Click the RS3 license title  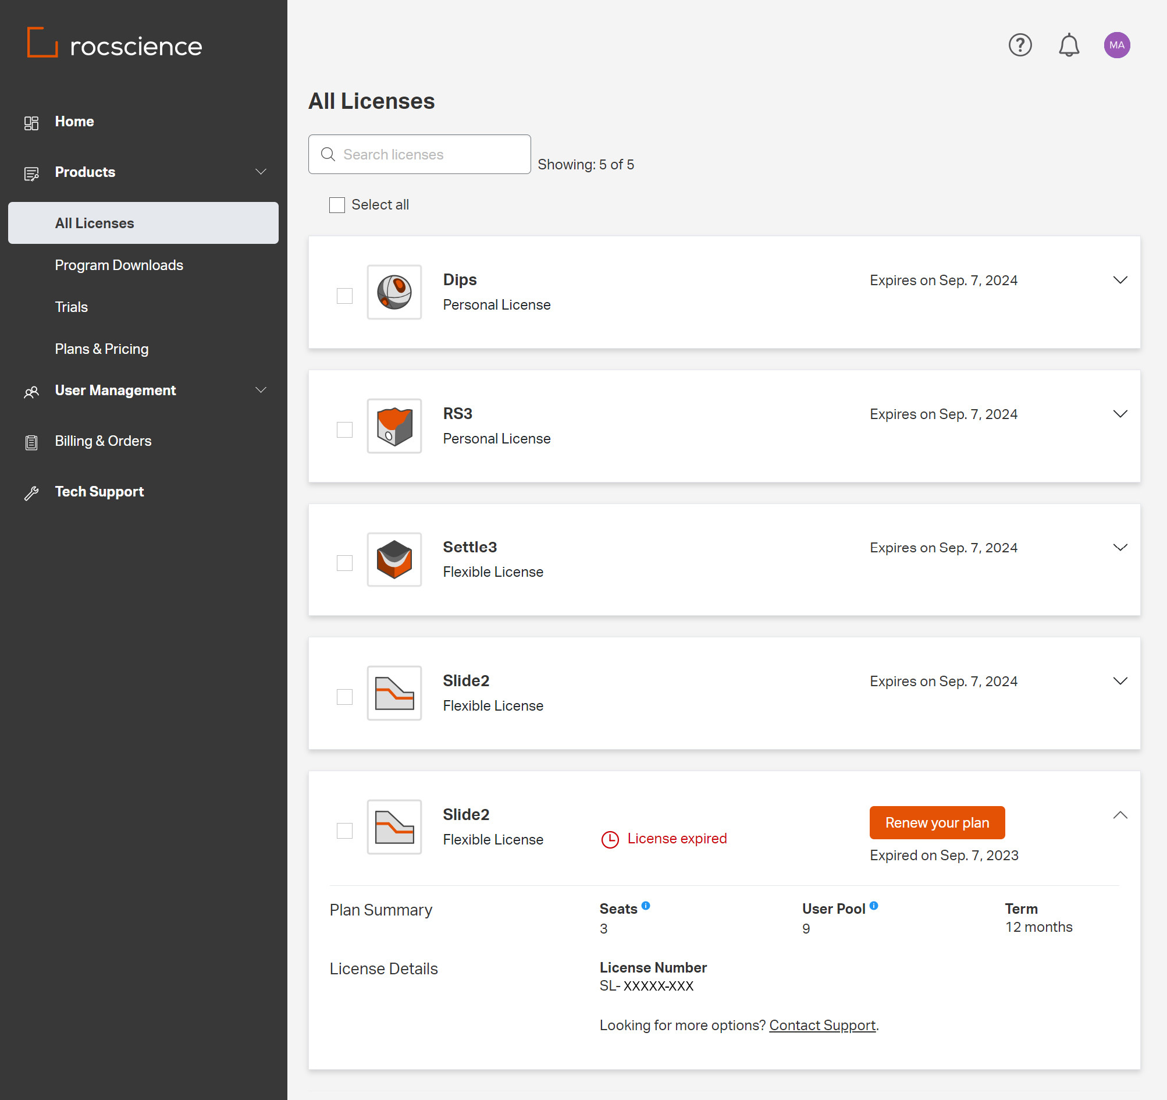(458, 413)
